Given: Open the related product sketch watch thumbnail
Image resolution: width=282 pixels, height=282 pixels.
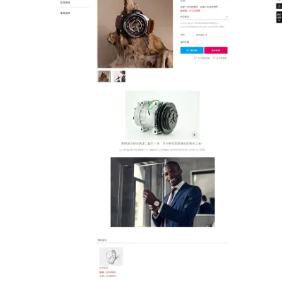Looking at the screenshot, I should [x=111, y=257].
